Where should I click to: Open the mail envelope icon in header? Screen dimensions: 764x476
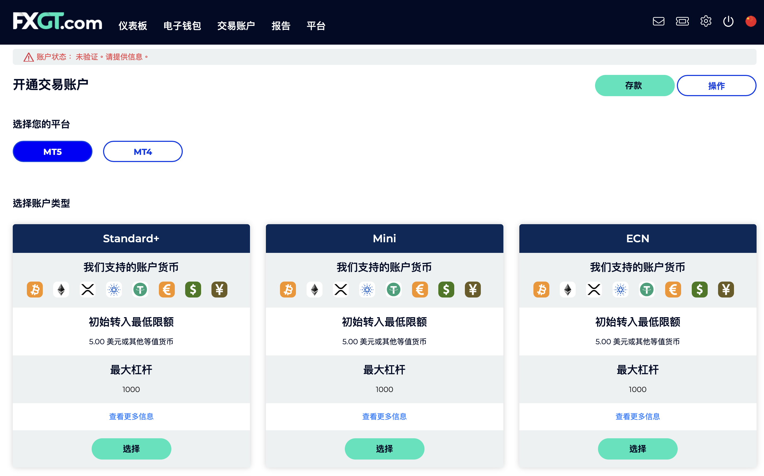pos(658,22)
